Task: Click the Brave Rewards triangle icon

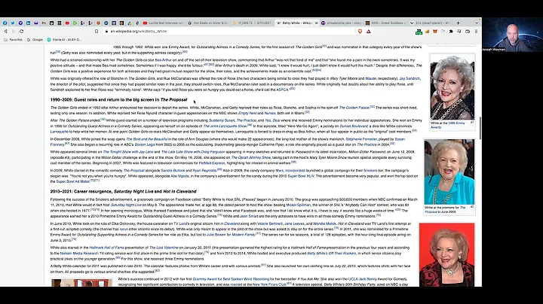Action: point(369,31)
